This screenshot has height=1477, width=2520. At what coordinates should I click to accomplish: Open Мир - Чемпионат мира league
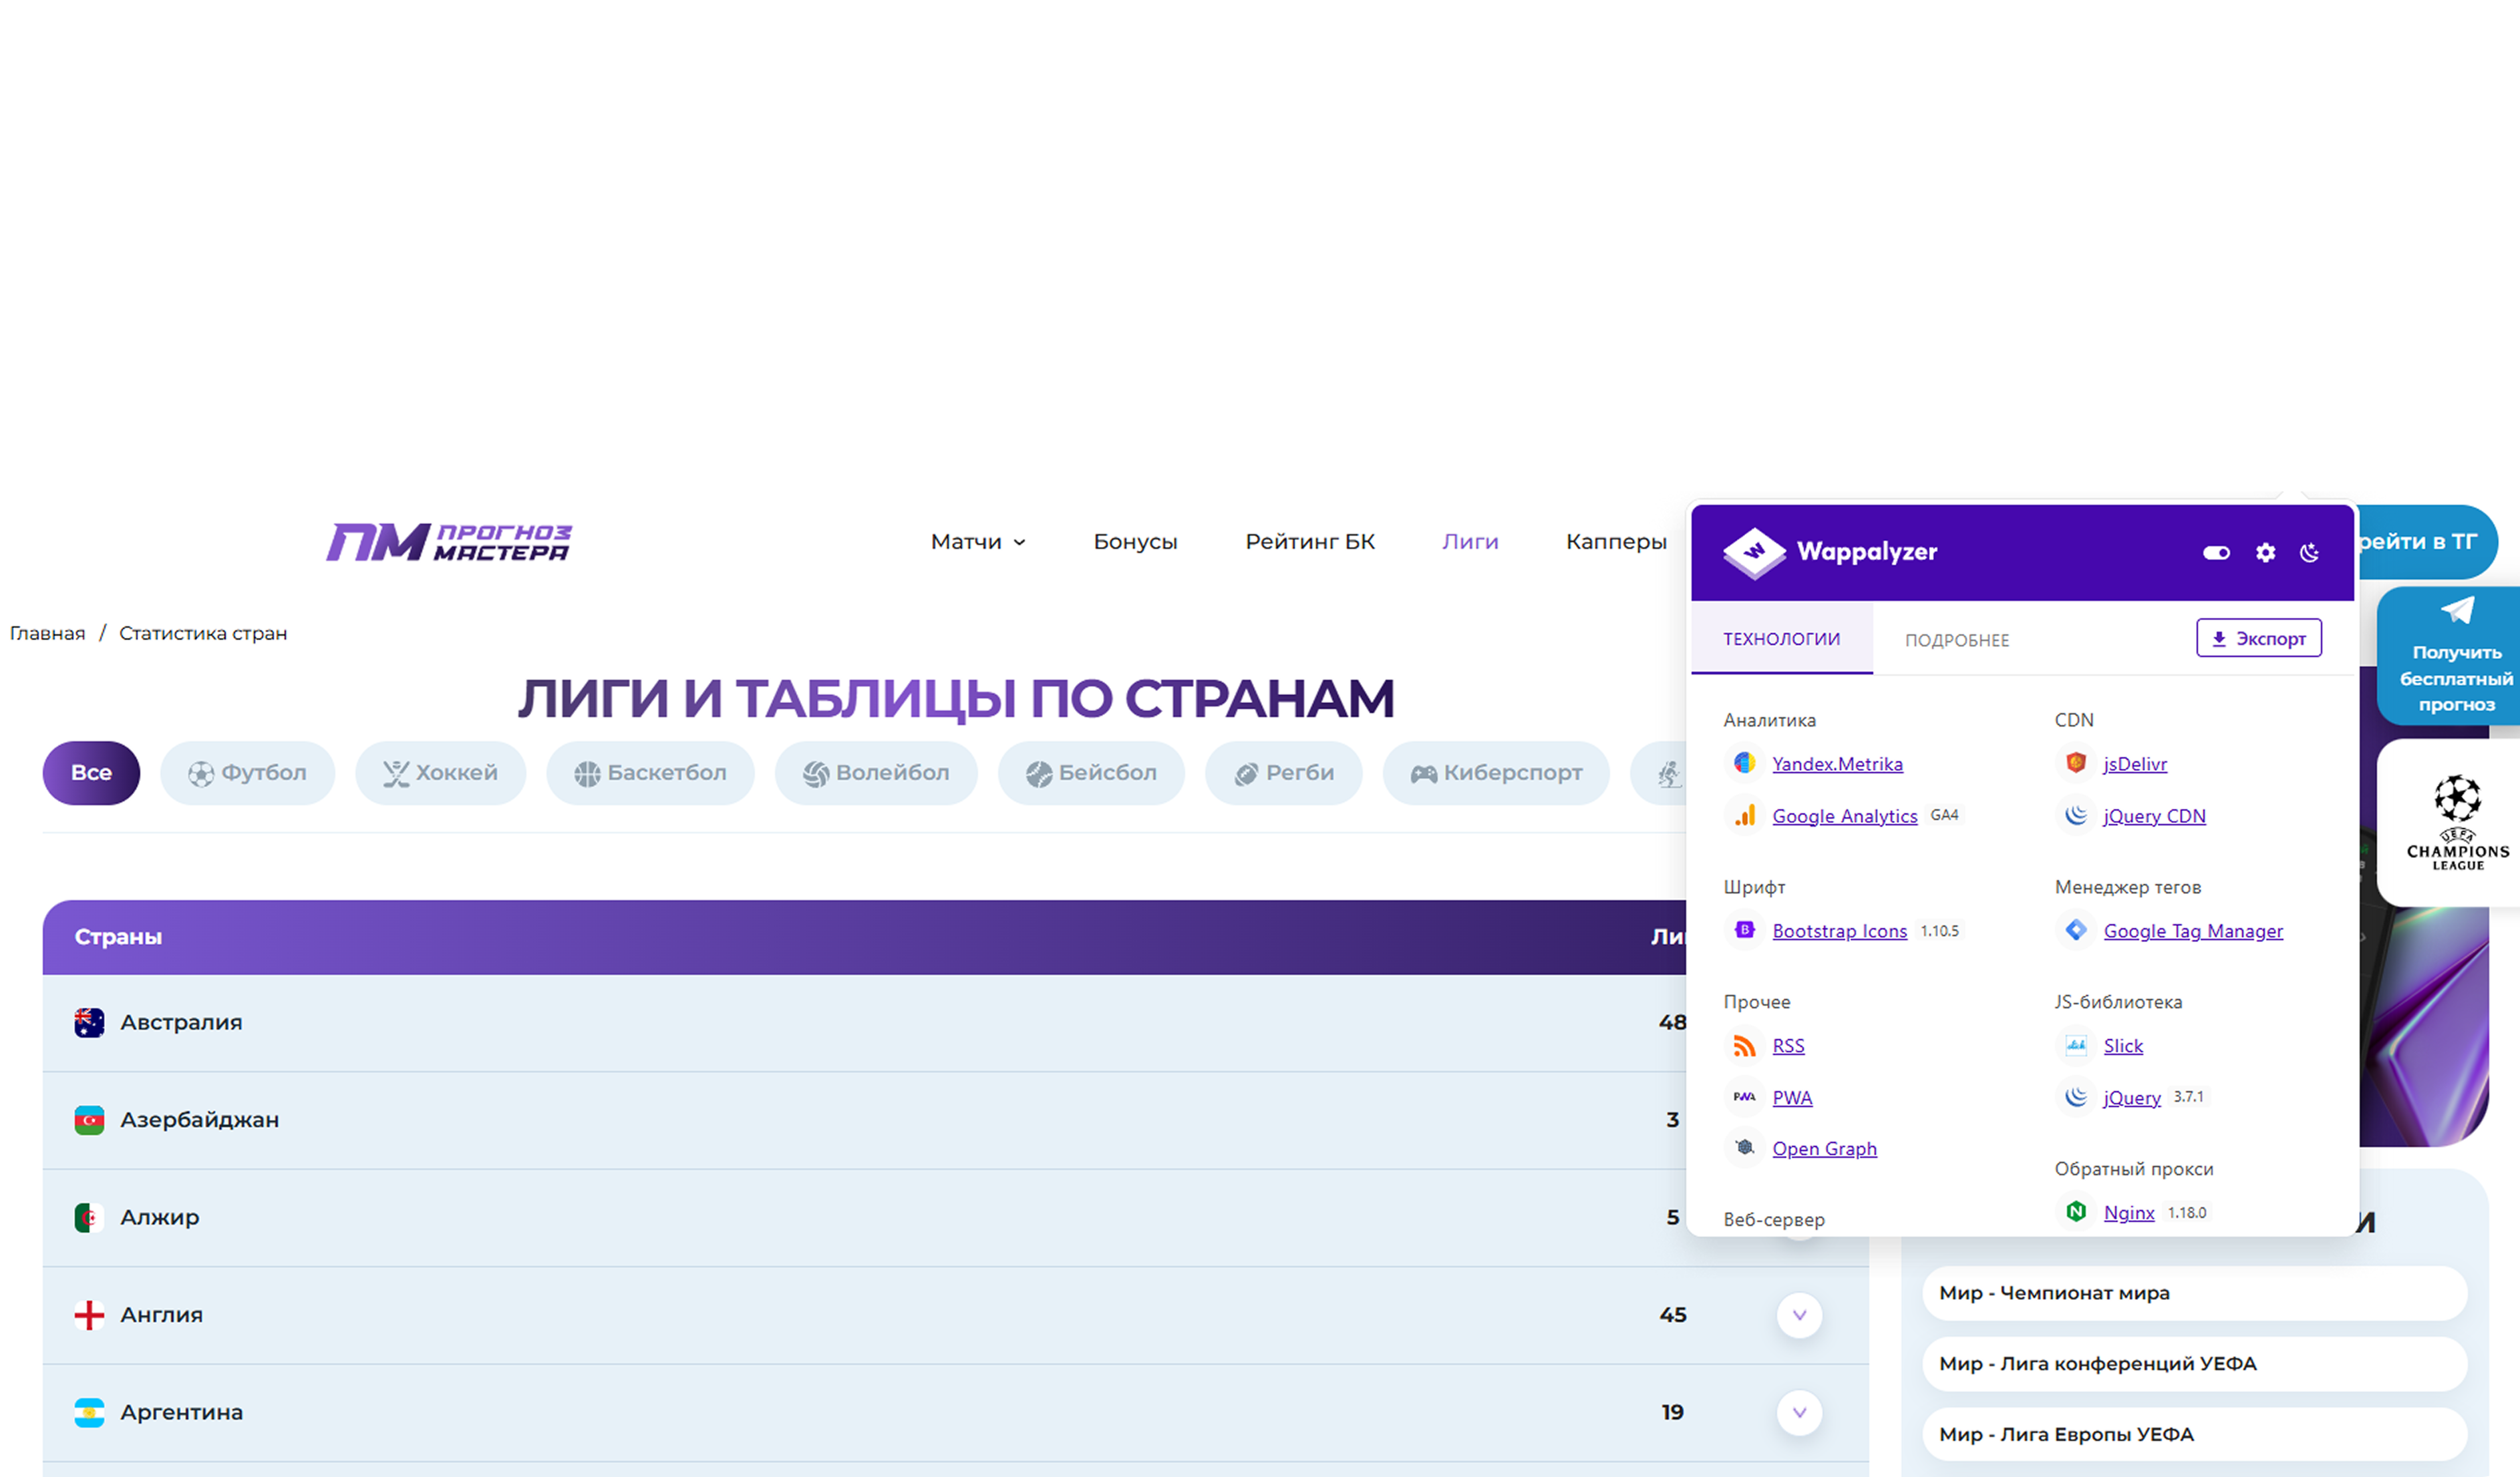2194,1293
